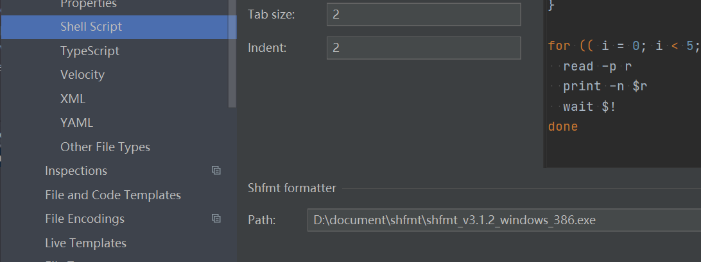Viewport: 701px width, 262px height.
Task: Click the "done" line in code preview
Action: (x=563, y=126)
